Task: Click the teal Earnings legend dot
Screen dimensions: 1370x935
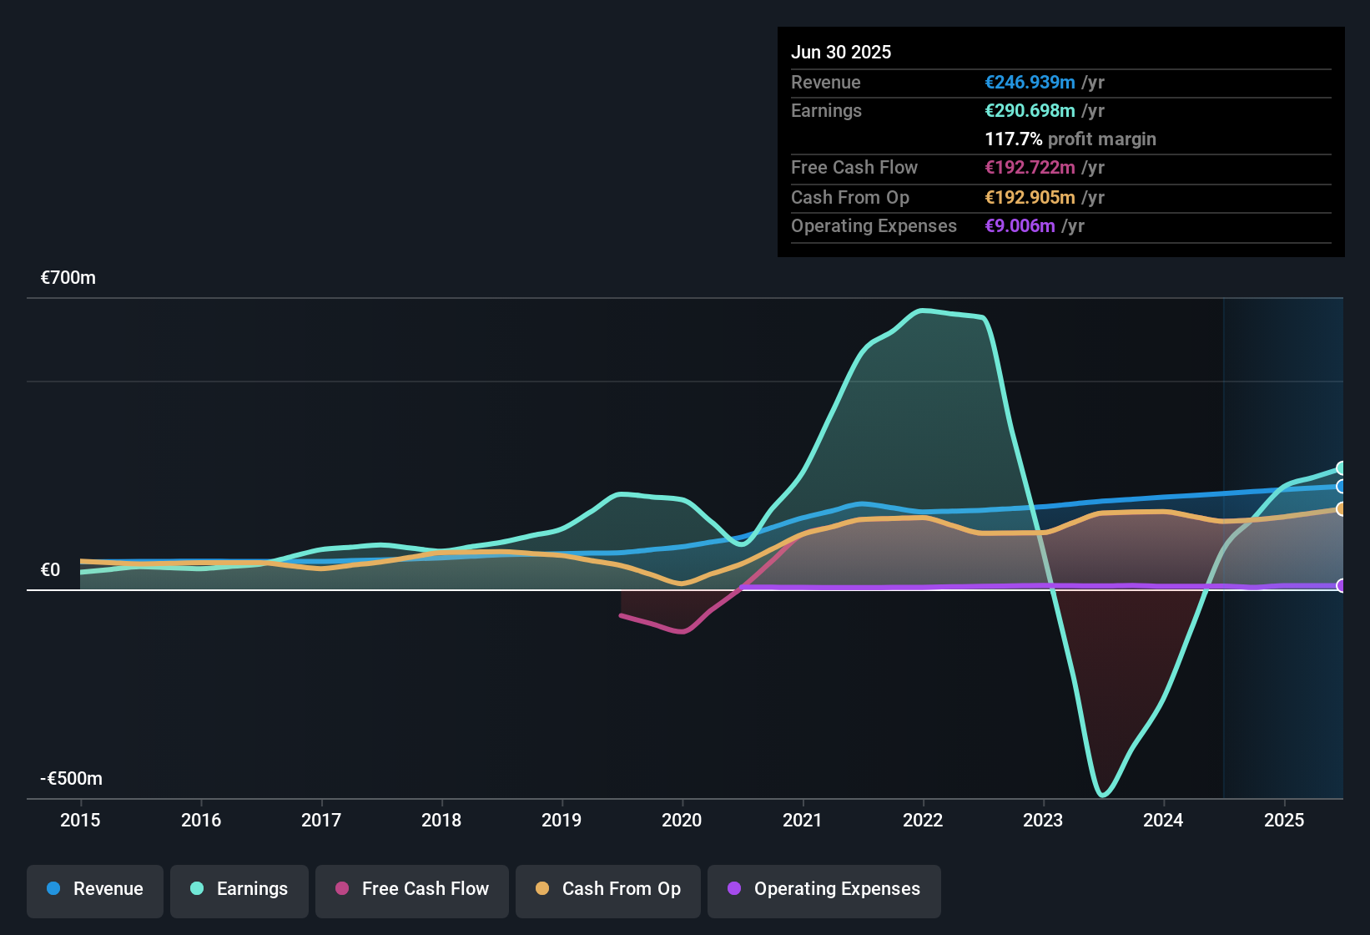Action: (197, 889)
